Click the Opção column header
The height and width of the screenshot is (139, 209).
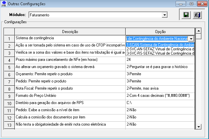160,31
